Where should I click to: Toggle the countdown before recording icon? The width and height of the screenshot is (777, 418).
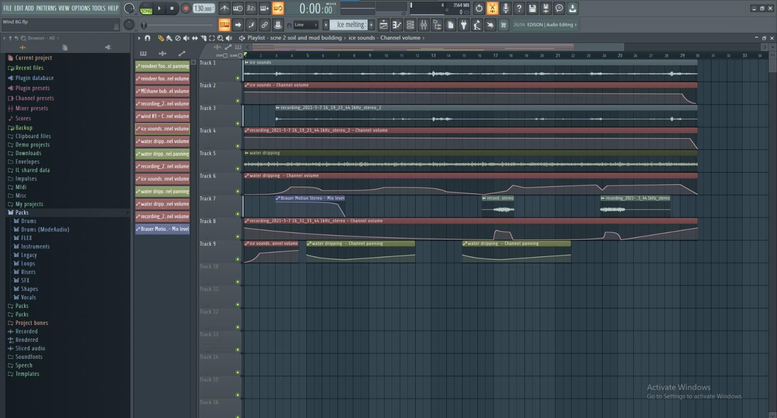pyautogui.click(x=251, y=8)
